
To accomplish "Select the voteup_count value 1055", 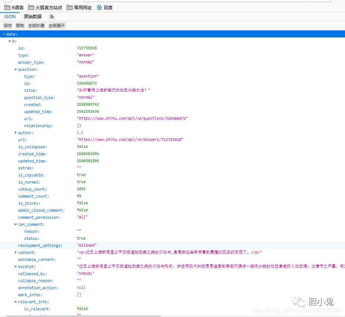I will 81,189.
